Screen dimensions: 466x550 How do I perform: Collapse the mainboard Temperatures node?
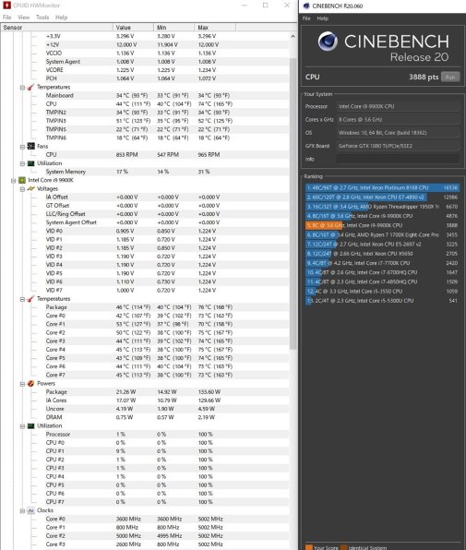(22, 88)
